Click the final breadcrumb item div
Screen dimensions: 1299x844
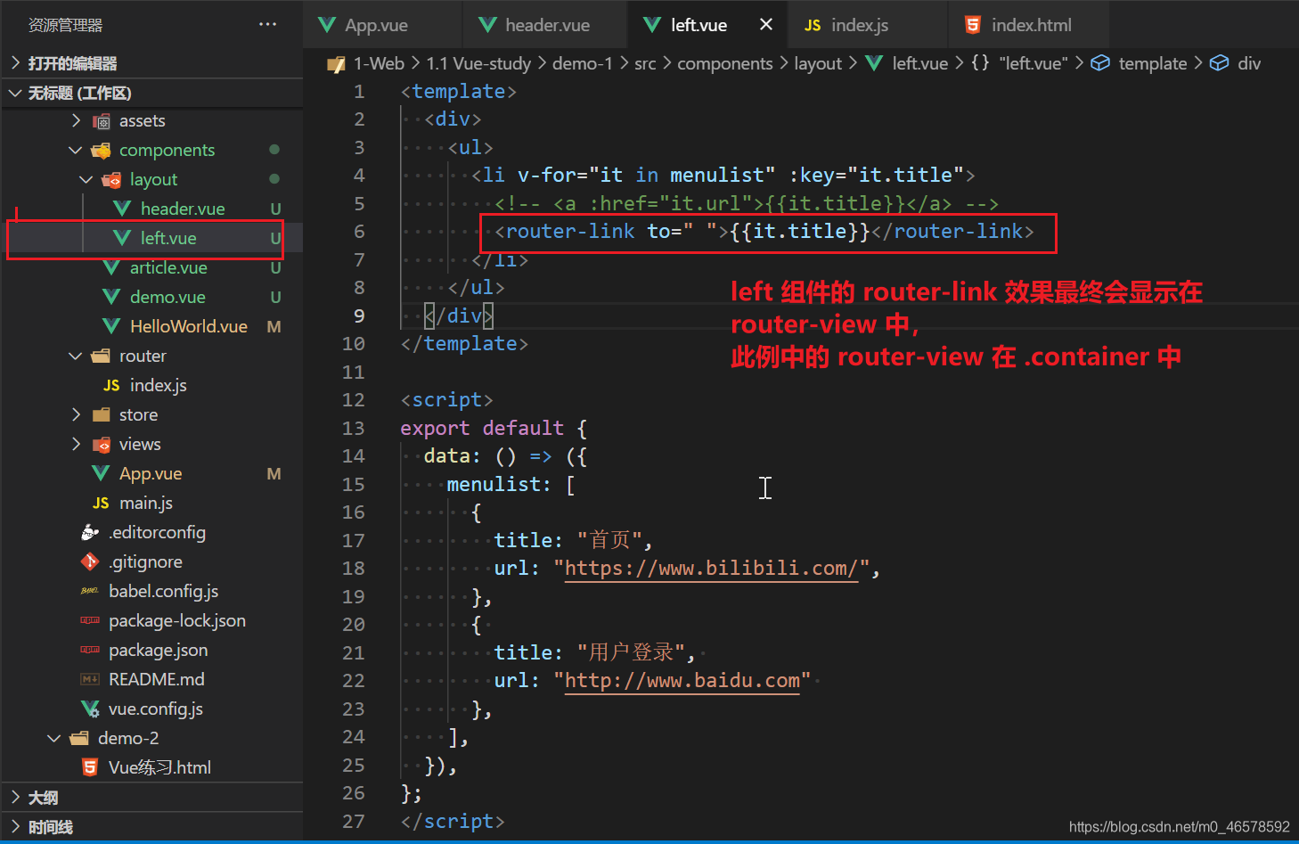click(x=1249, y=63)
